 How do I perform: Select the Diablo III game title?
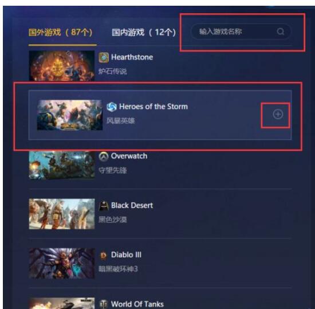pos(126,255)
